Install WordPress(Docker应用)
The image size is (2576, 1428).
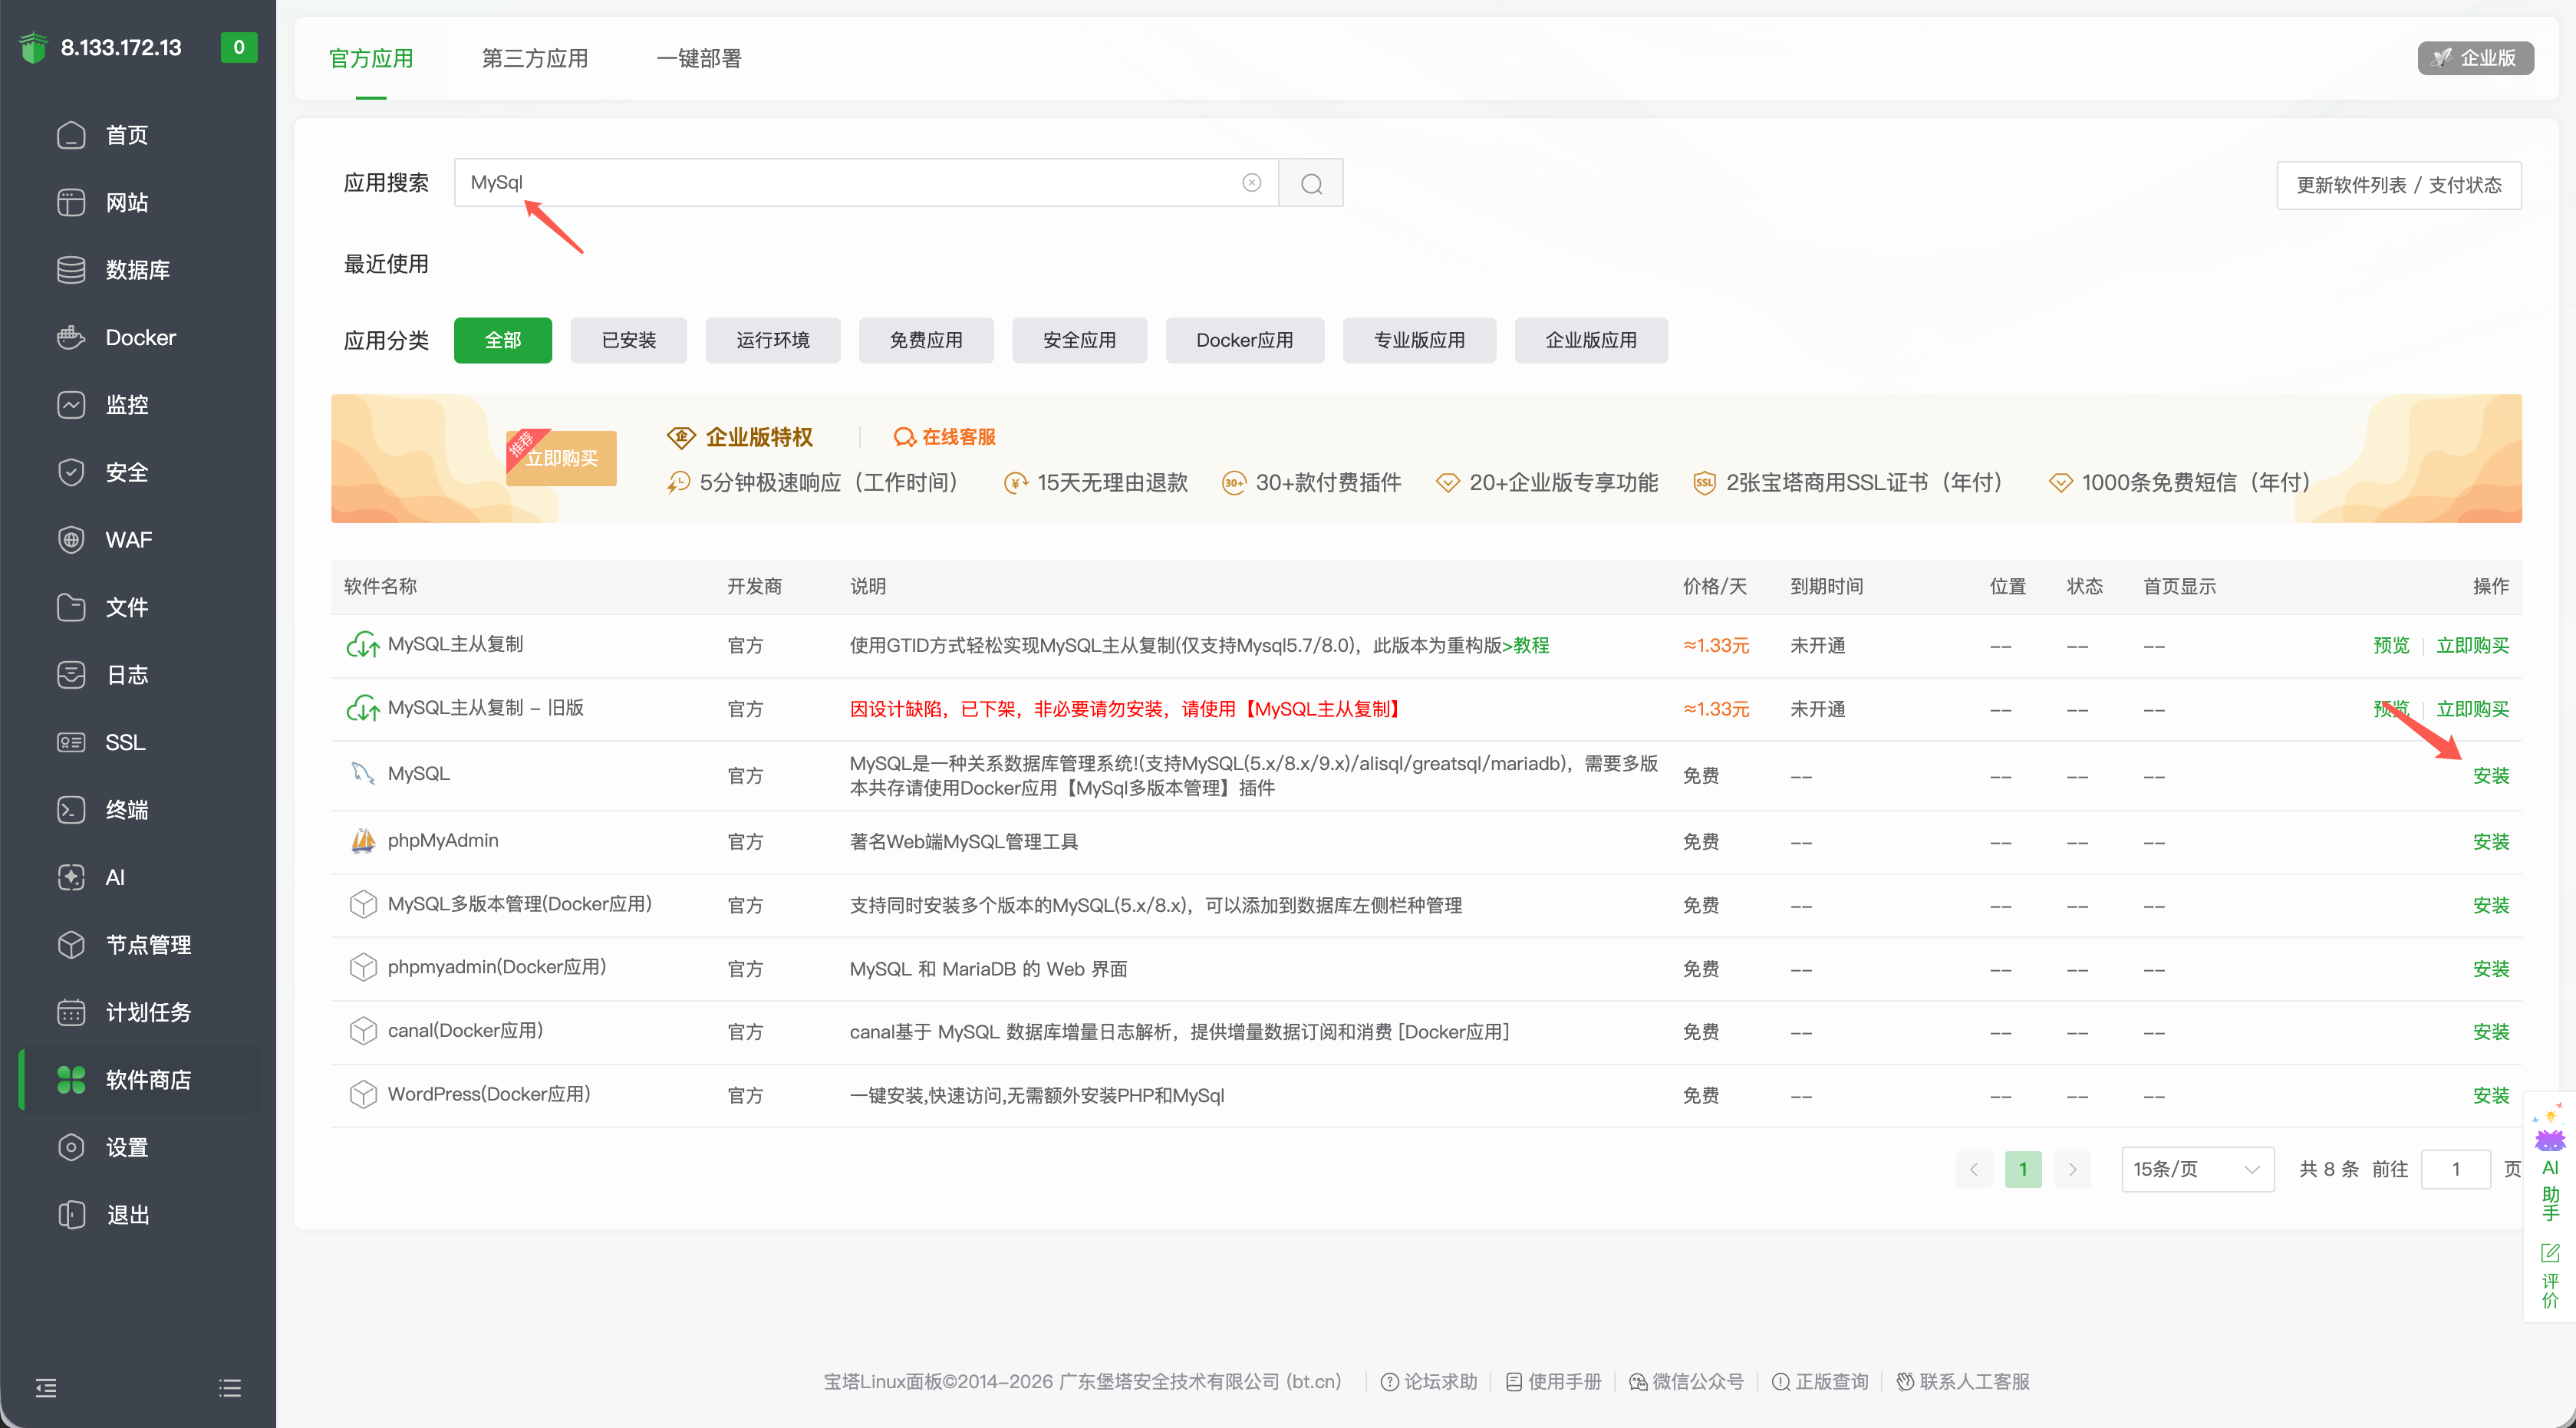tap(2491, 1095)
